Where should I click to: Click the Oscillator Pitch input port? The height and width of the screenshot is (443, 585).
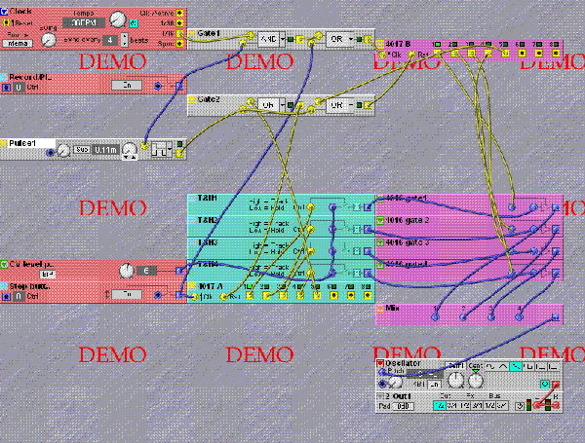381,372
